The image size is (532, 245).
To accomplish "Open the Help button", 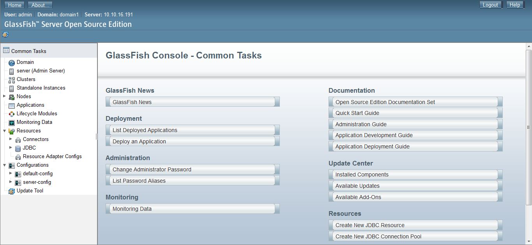I will tap(515, 5).
